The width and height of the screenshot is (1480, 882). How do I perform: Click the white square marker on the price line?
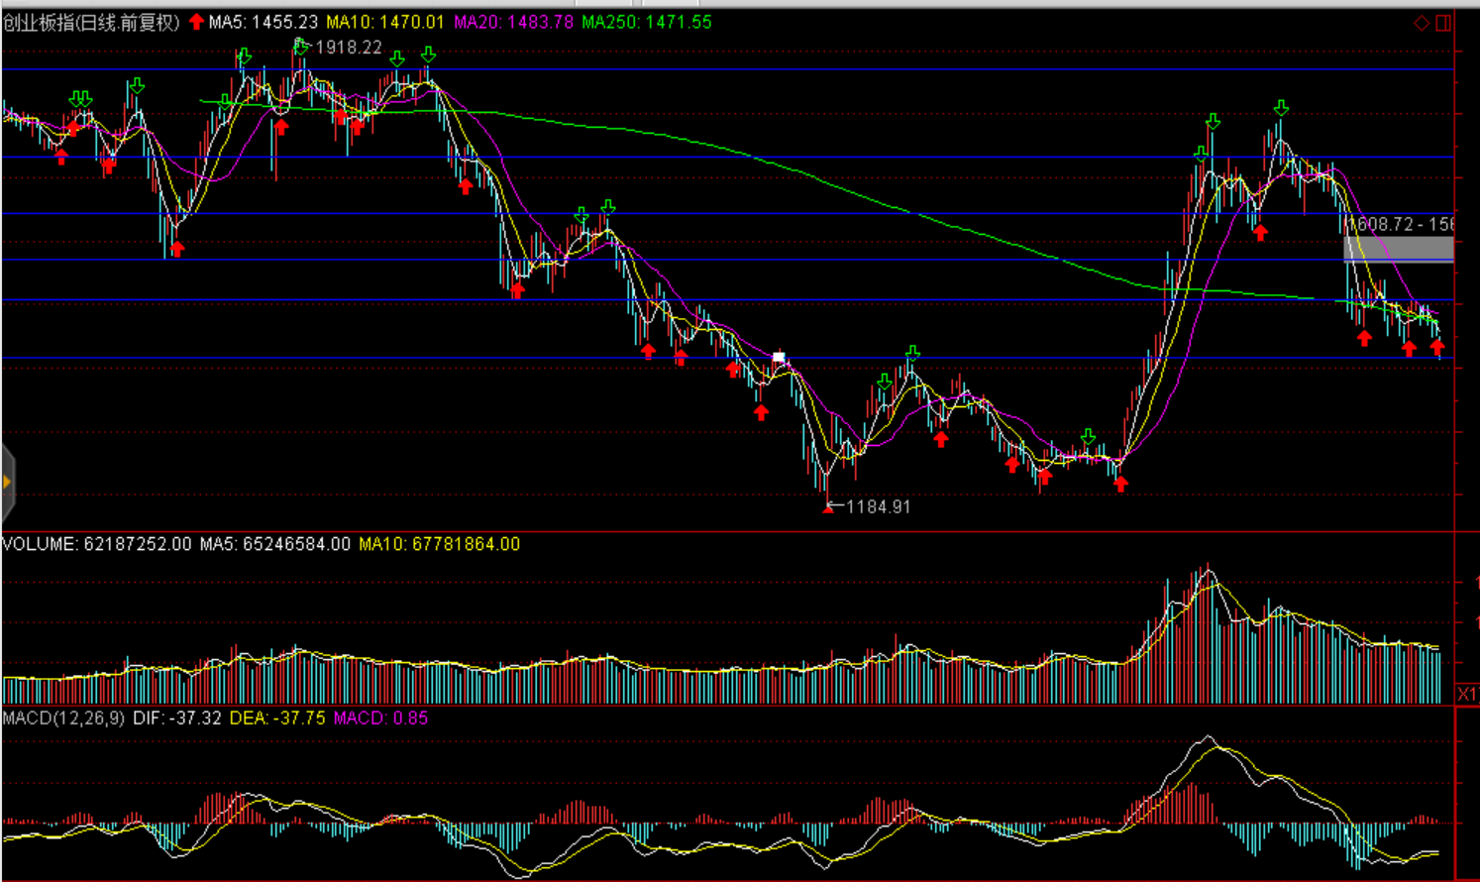pos(779,357)
